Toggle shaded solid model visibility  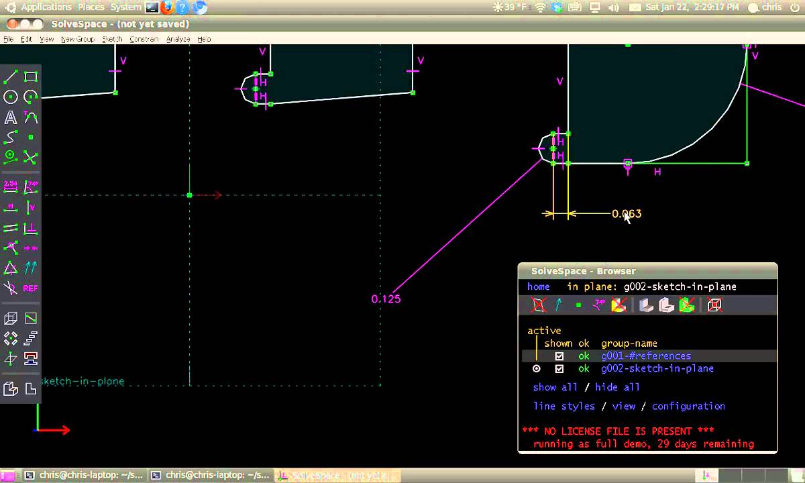[x=646, y=305]
